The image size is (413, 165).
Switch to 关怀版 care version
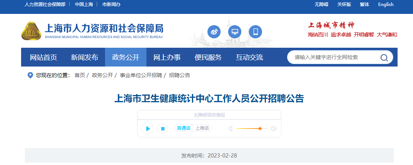344,5
